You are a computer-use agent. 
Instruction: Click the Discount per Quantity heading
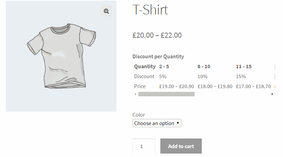click(x=158, y=57)
